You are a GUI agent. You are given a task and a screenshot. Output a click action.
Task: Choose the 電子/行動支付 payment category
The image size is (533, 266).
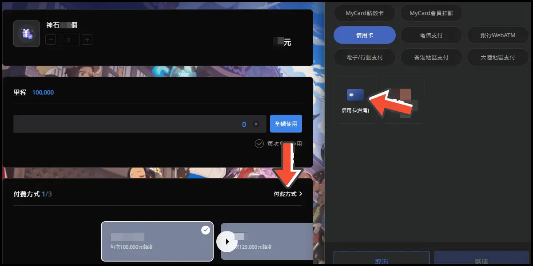[364, 57]
